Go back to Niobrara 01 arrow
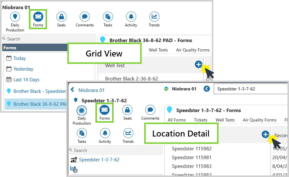Screen dimensions: 289x177 click(72, 90)
